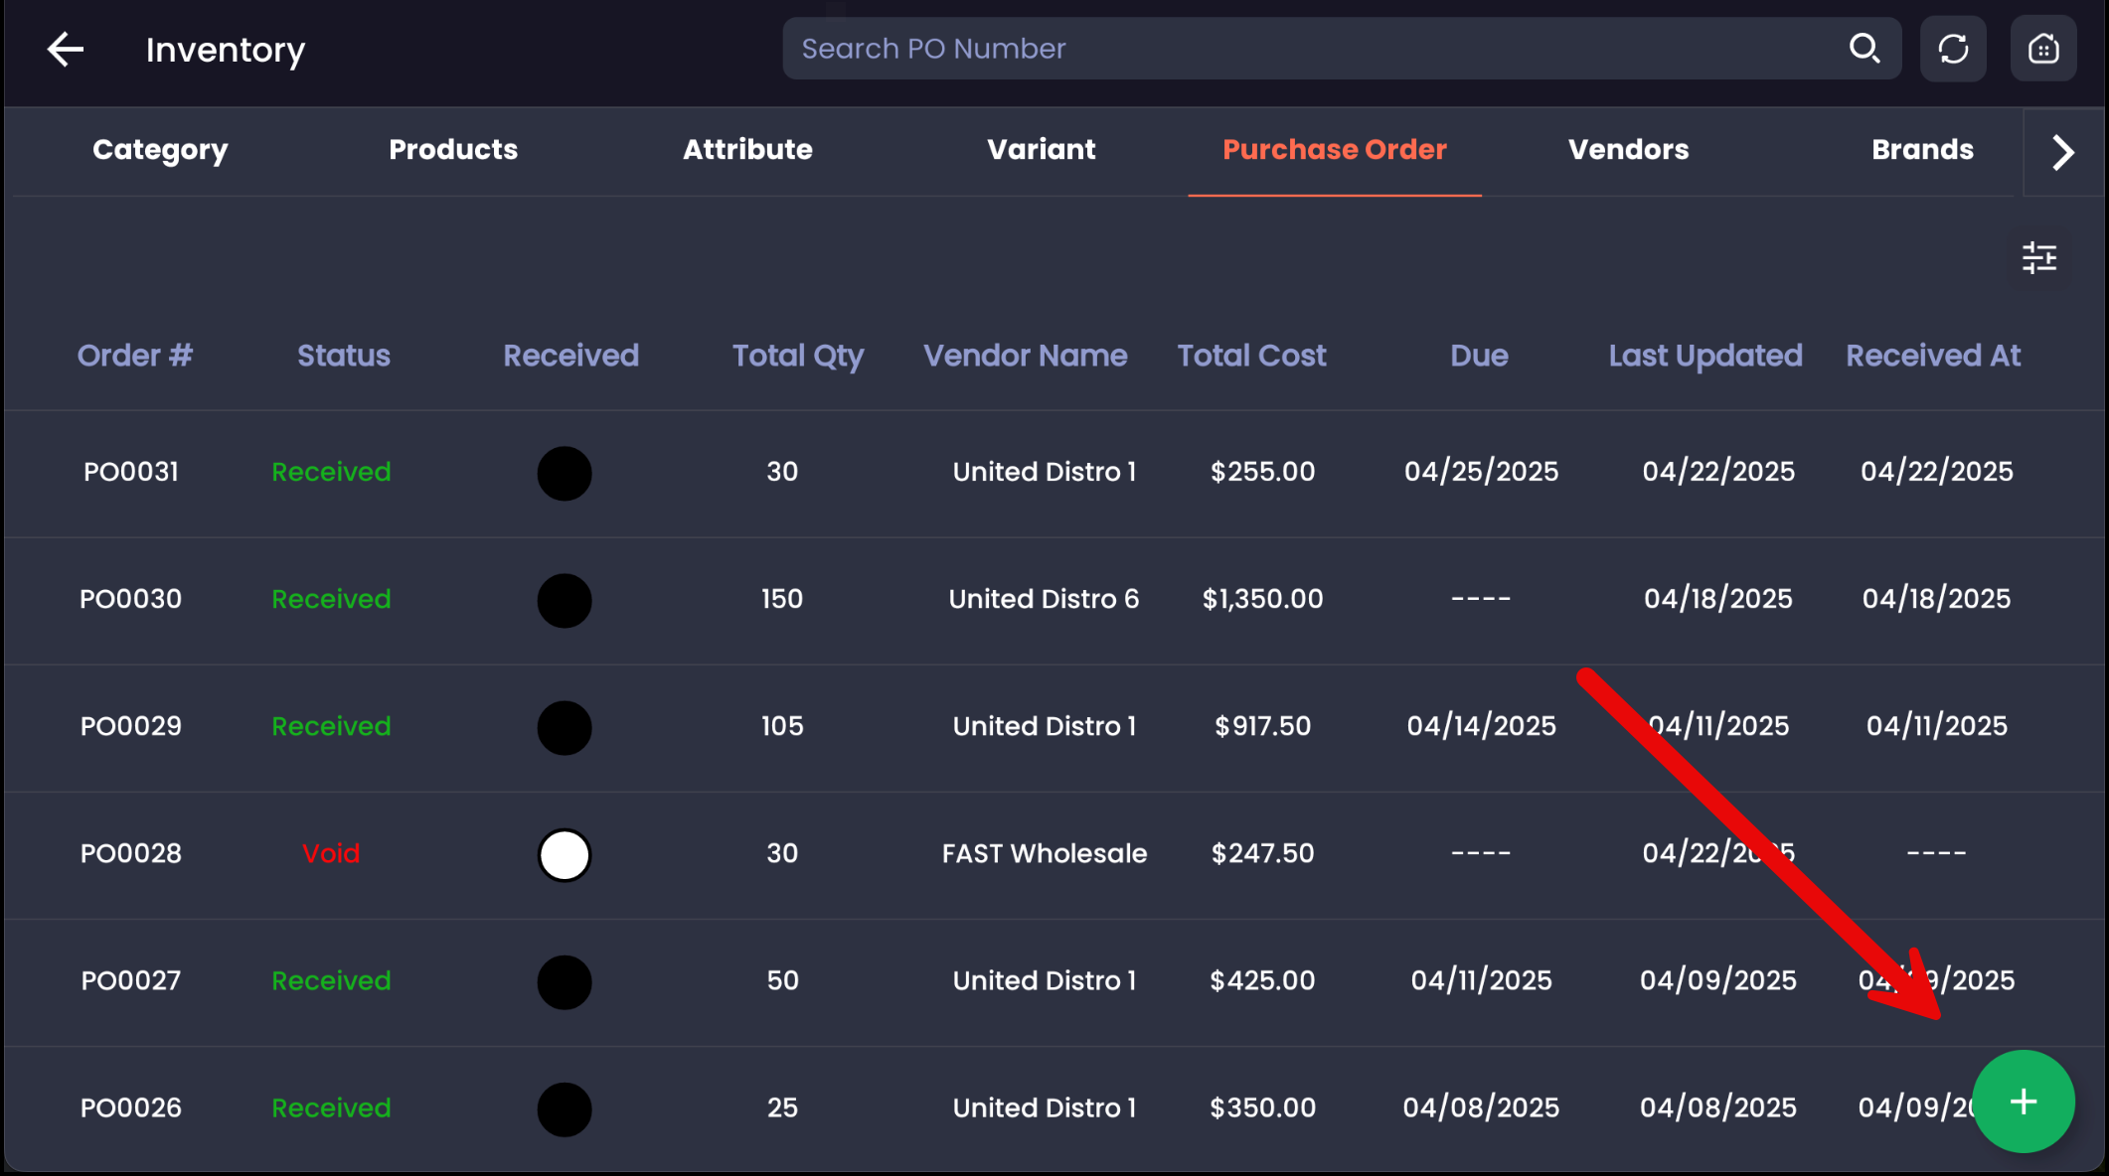This screenshot has height=1176, width=2109.
Task: Click the back arrow icon
Action: point(66,49)
